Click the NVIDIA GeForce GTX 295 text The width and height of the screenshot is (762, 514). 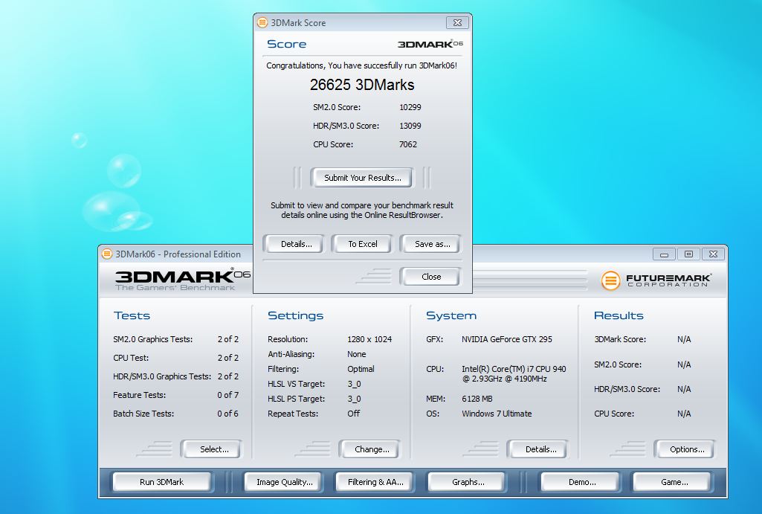point(507,339)
